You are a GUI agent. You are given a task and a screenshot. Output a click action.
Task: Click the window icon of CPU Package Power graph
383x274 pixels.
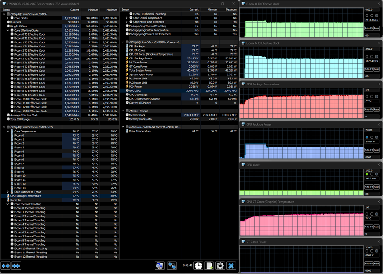(x=243, y=124)
